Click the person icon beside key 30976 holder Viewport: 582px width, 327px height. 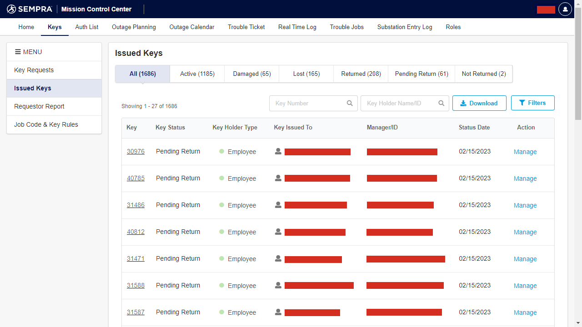[x=278, y=151]
